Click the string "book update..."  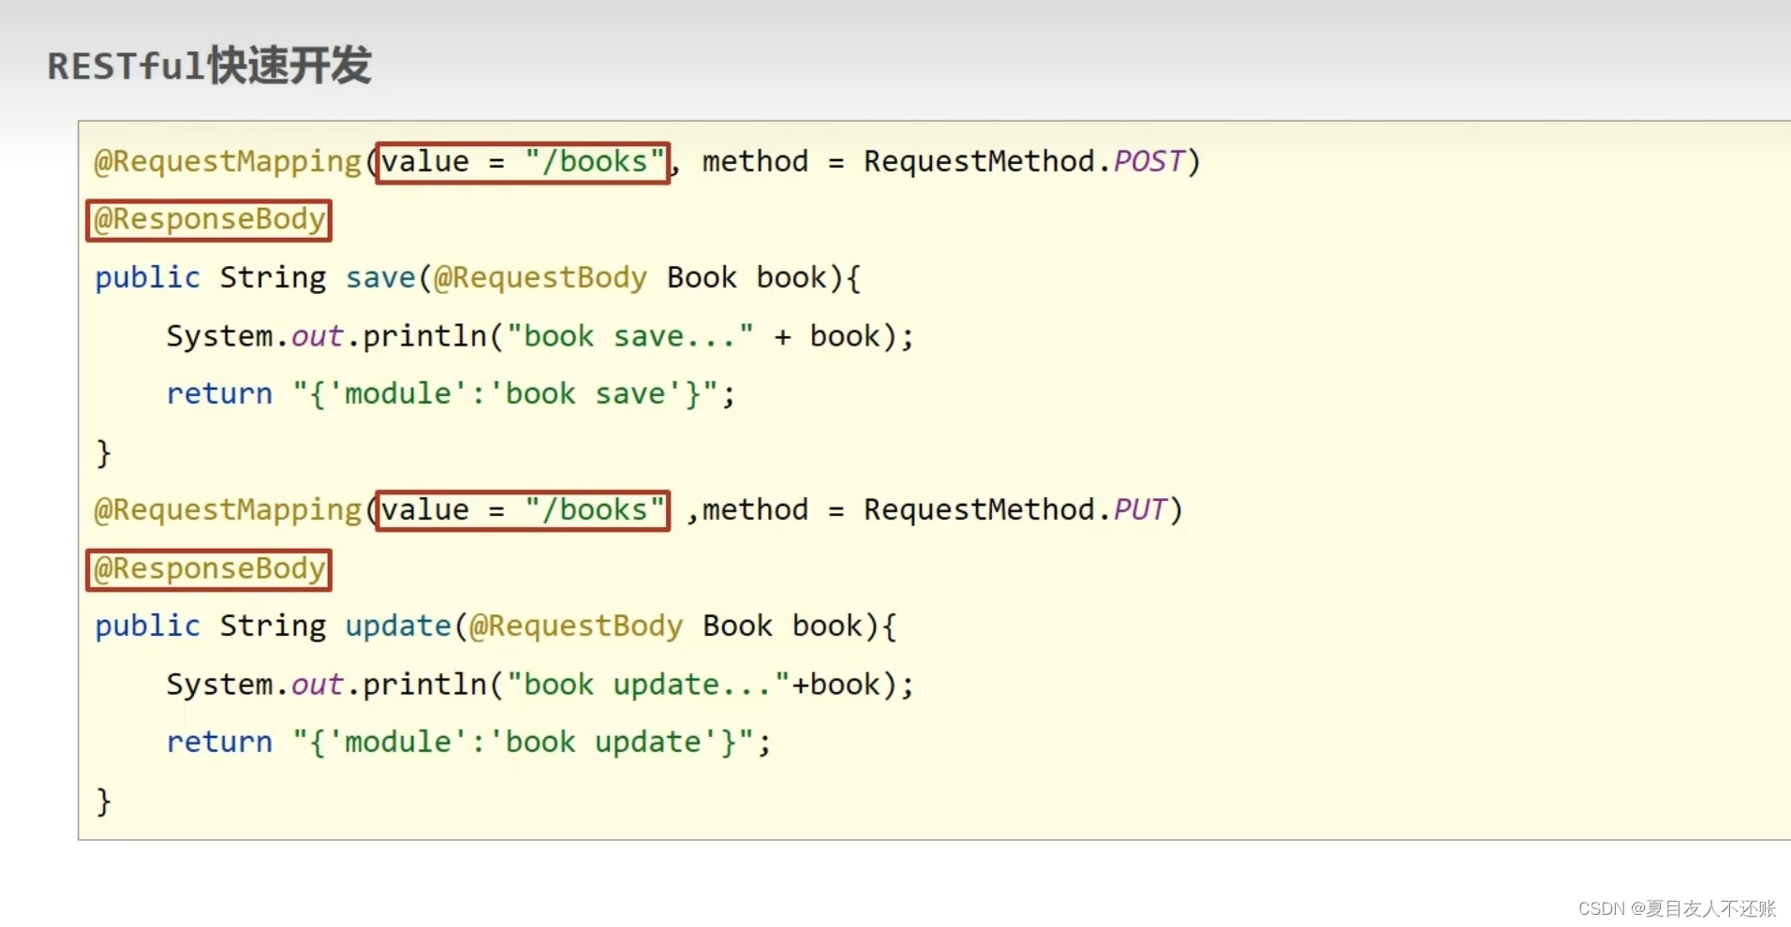[648, 684]
